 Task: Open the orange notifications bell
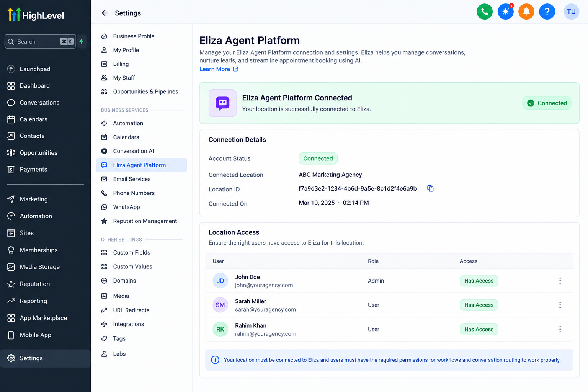526,11
